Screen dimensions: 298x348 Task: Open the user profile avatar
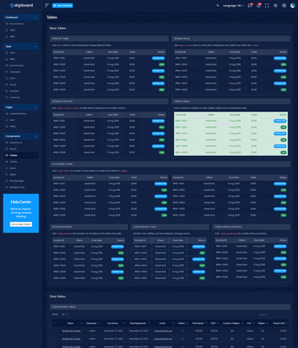click(292, 6)
